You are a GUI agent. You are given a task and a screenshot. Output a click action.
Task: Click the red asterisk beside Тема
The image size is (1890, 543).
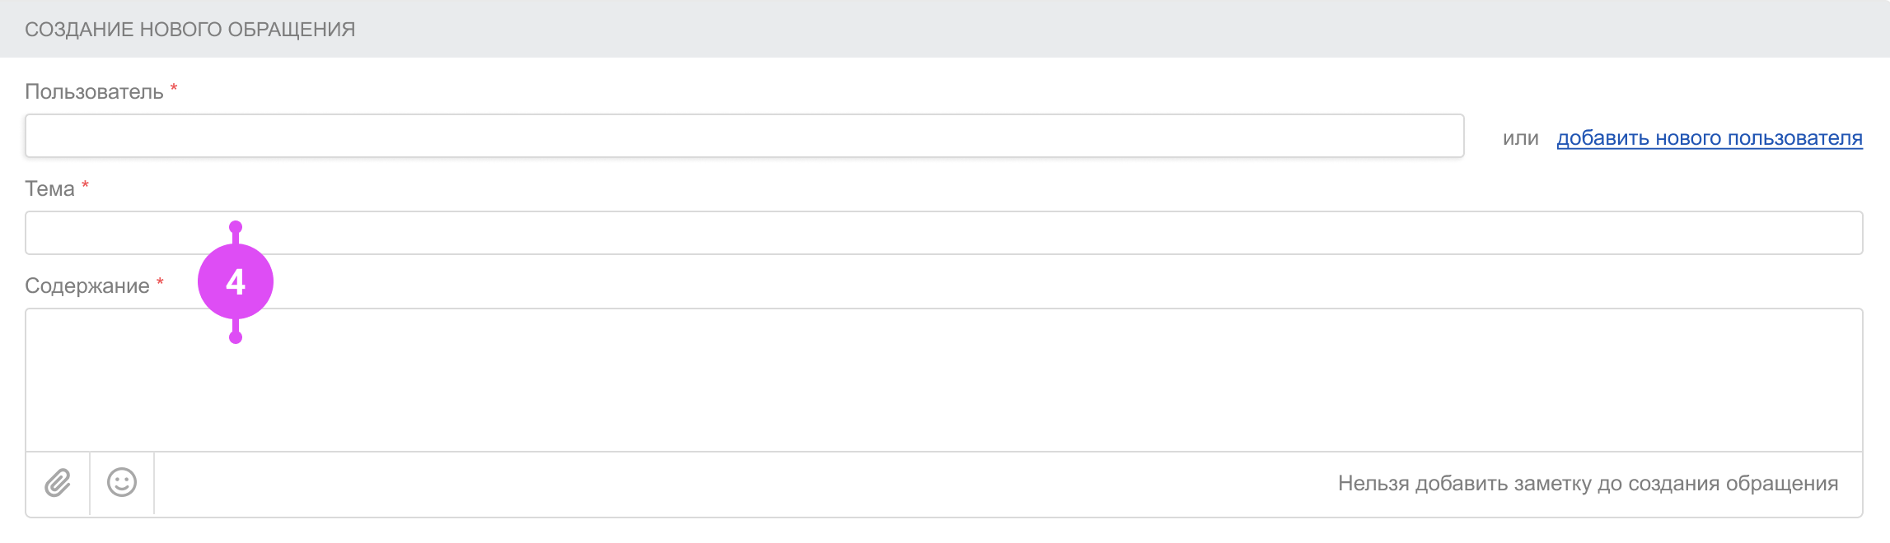[85, 185]
